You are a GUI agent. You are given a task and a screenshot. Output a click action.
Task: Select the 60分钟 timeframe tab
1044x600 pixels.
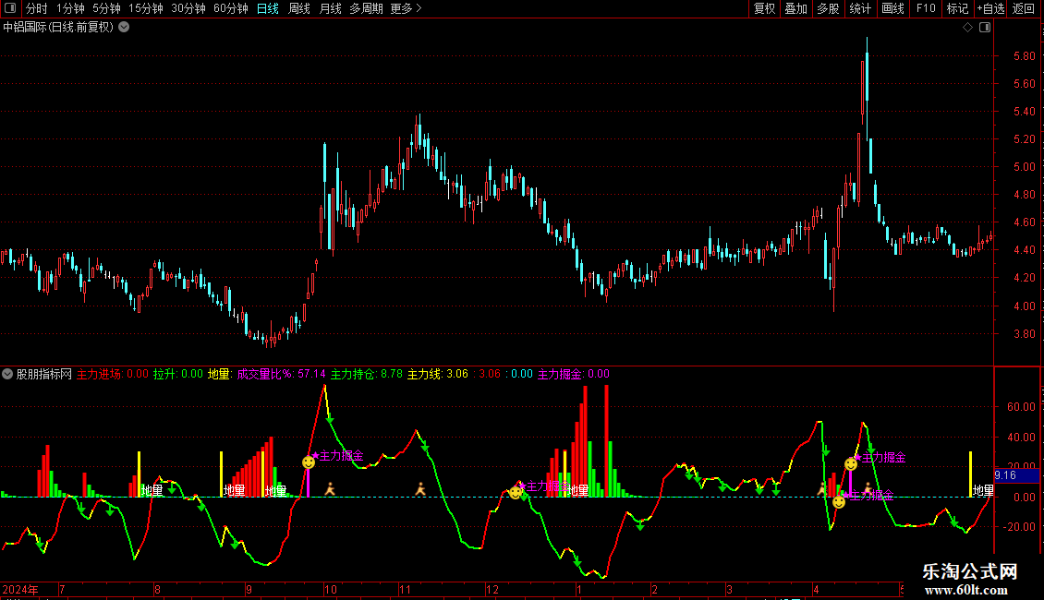(230, 8)
